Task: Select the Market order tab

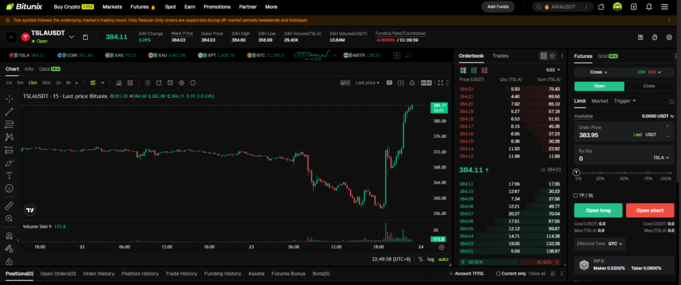Action: pyautogui.click(x=600, y=101)
